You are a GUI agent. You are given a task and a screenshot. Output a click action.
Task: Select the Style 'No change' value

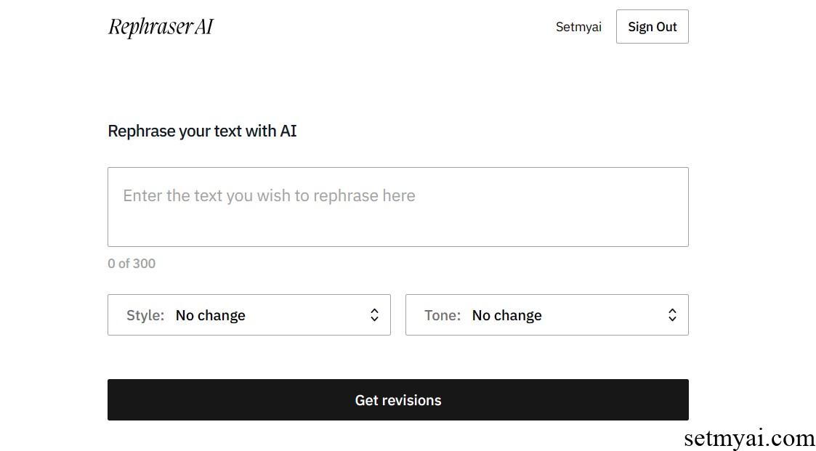click(x=210, y=315)
